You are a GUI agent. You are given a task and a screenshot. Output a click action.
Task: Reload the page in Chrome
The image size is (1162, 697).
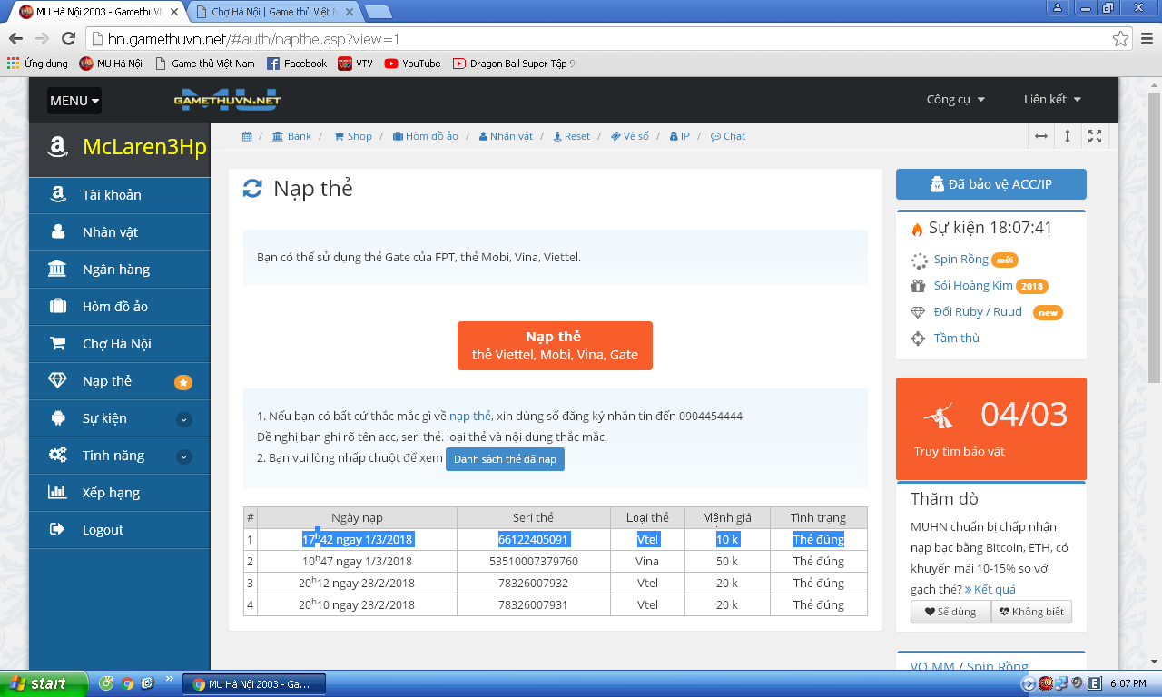click(x=68, y=39)
